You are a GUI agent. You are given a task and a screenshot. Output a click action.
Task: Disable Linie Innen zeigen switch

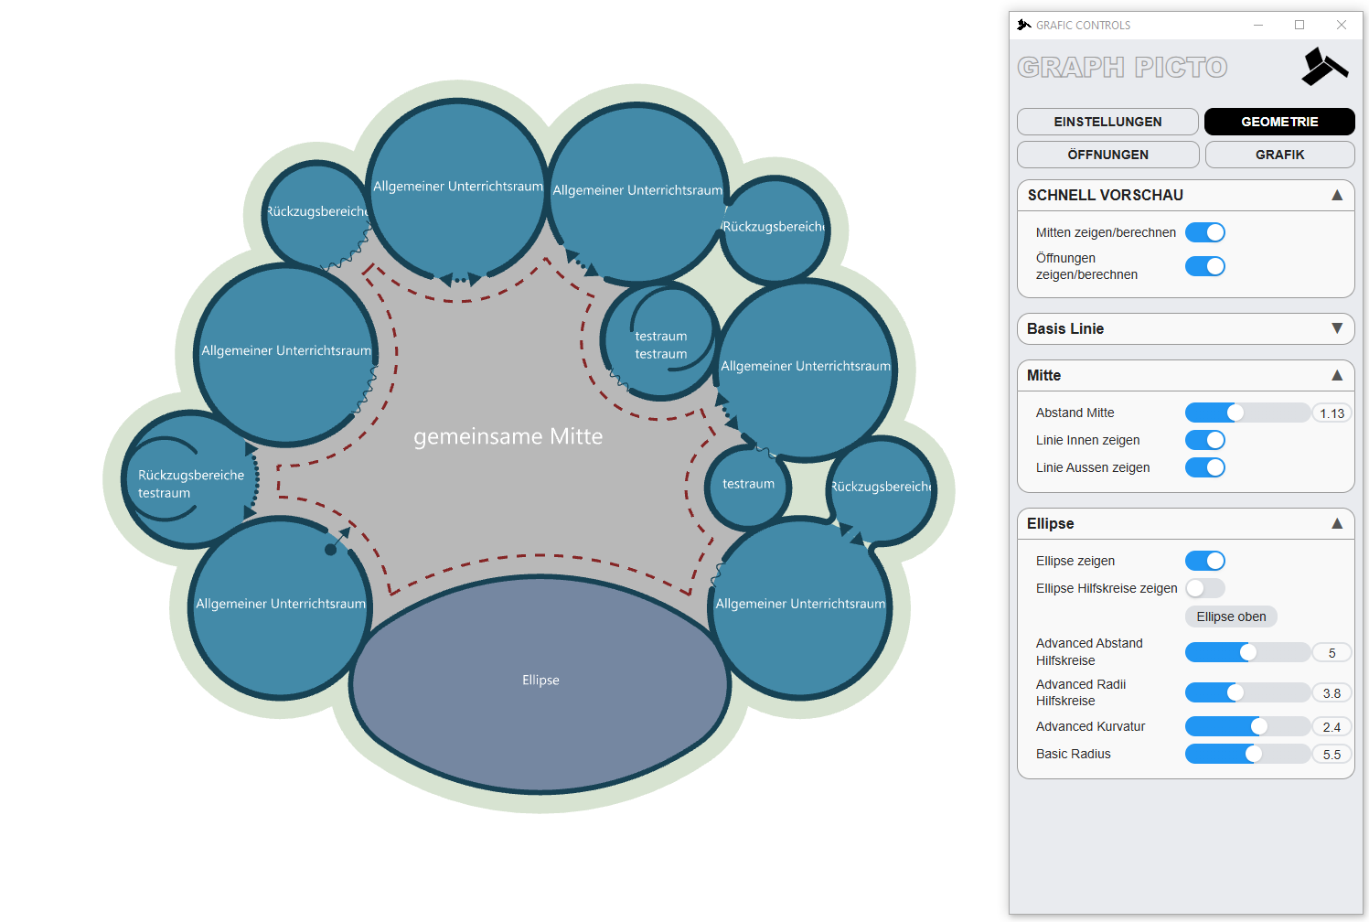click(x=1204, y=440)
